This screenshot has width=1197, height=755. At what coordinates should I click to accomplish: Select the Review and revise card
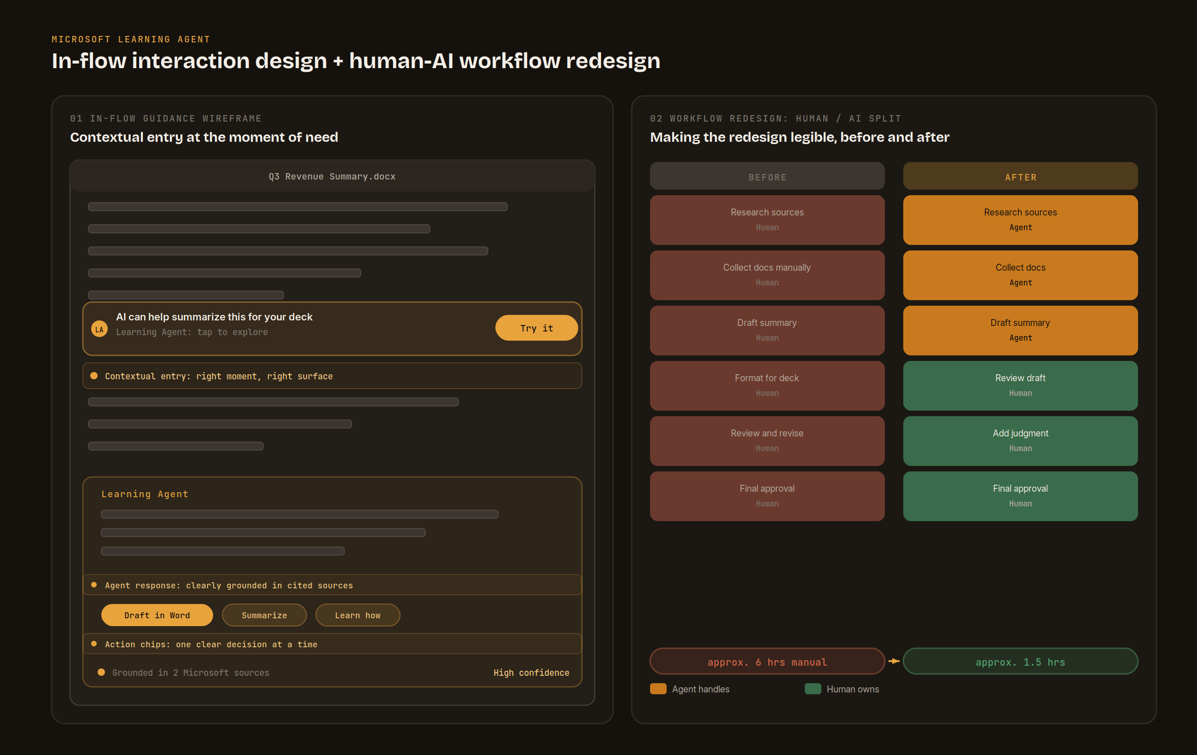767,441
